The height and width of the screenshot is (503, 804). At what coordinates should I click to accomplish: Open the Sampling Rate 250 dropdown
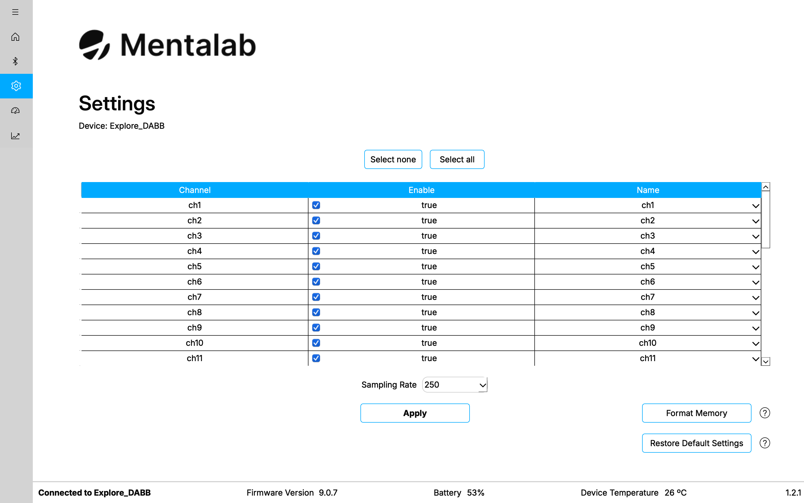coord(455,385)
